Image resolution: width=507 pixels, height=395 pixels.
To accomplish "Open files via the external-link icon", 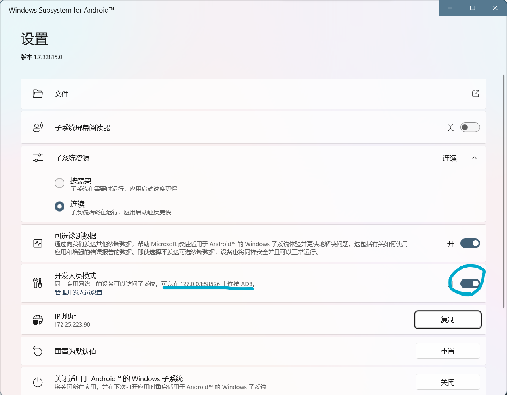I will coord(475,94).
